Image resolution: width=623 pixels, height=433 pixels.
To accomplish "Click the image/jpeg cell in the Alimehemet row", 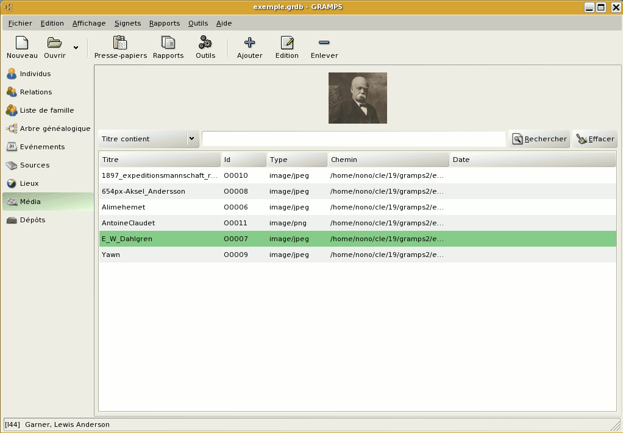I will pyautogui.click(x=289, y=207).
